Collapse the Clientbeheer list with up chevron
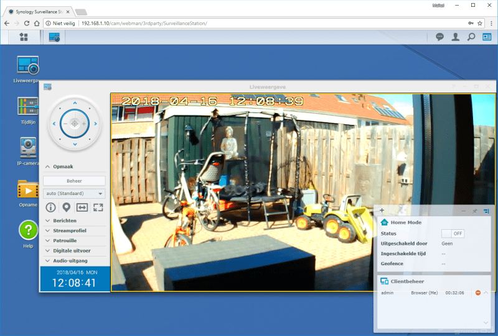 [486, 293]
